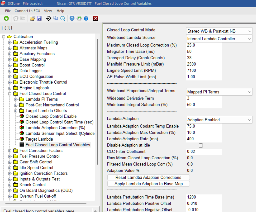Open the File menu
The image size is (256, 212).
click(x=8, y=11)
